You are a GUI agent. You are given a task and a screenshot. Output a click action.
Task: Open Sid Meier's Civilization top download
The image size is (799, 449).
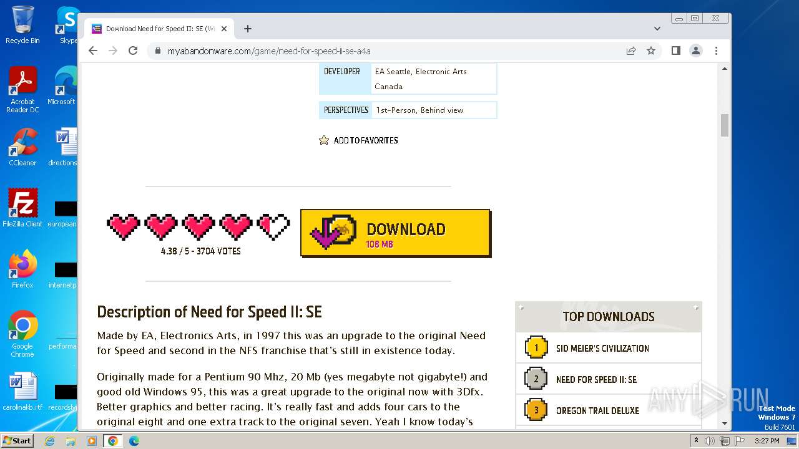coord(602,349)
